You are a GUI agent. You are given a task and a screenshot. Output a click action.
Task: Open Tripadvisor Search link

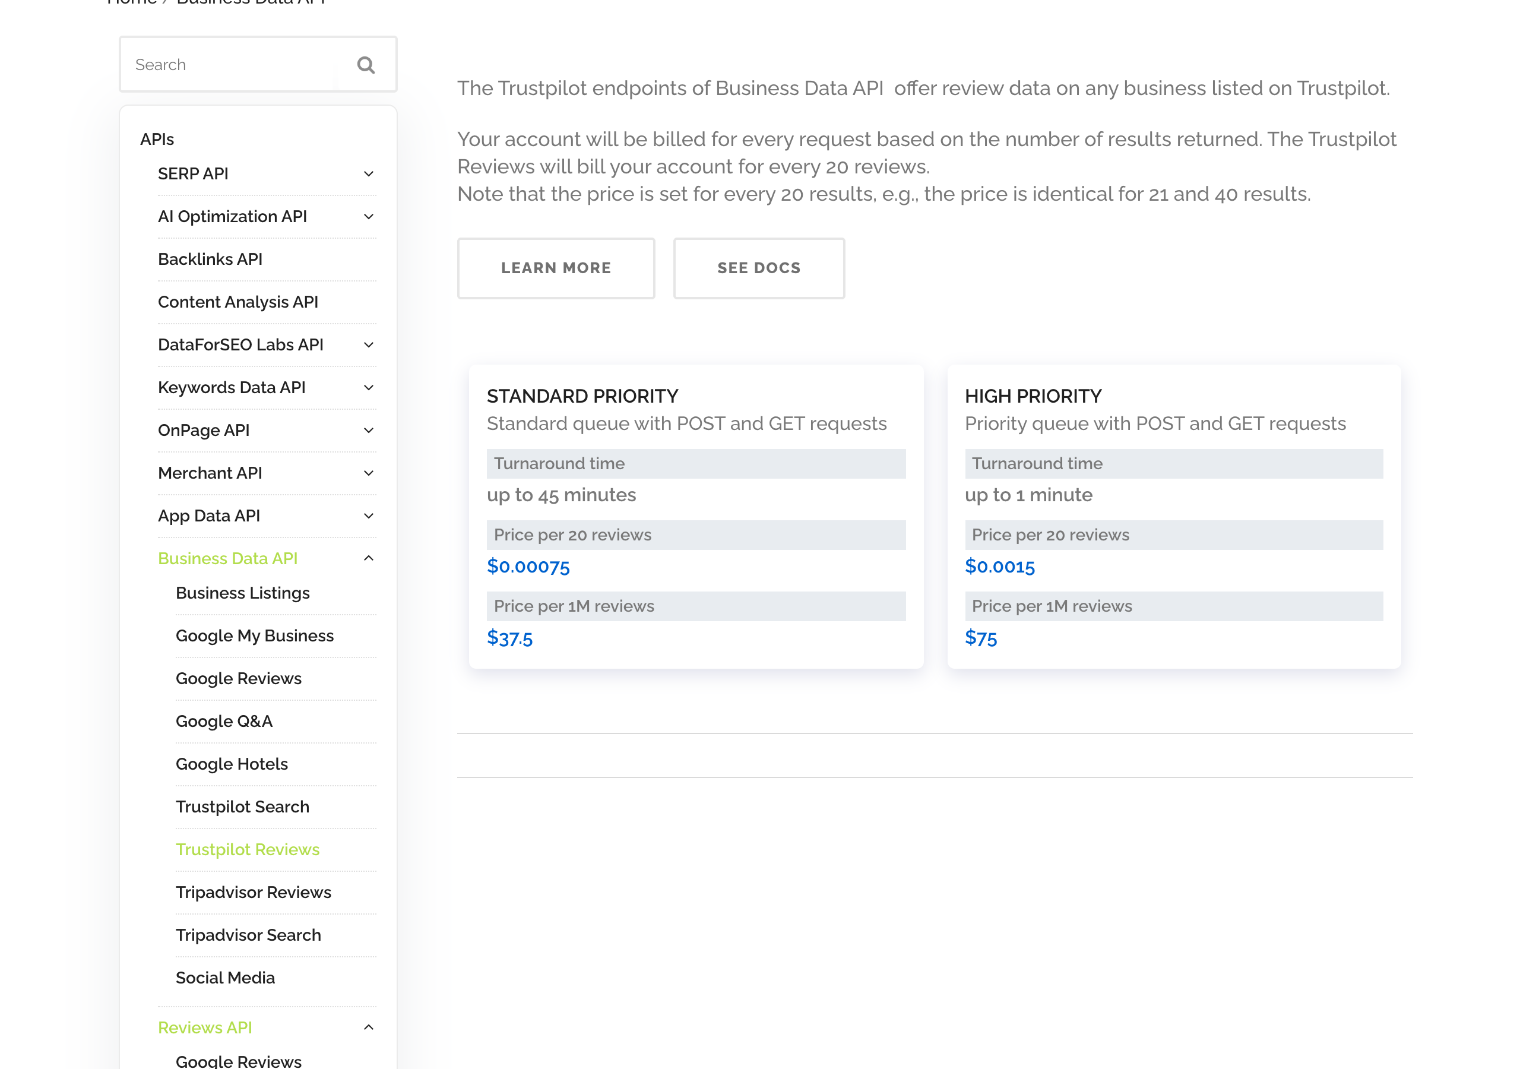(248, 935)
